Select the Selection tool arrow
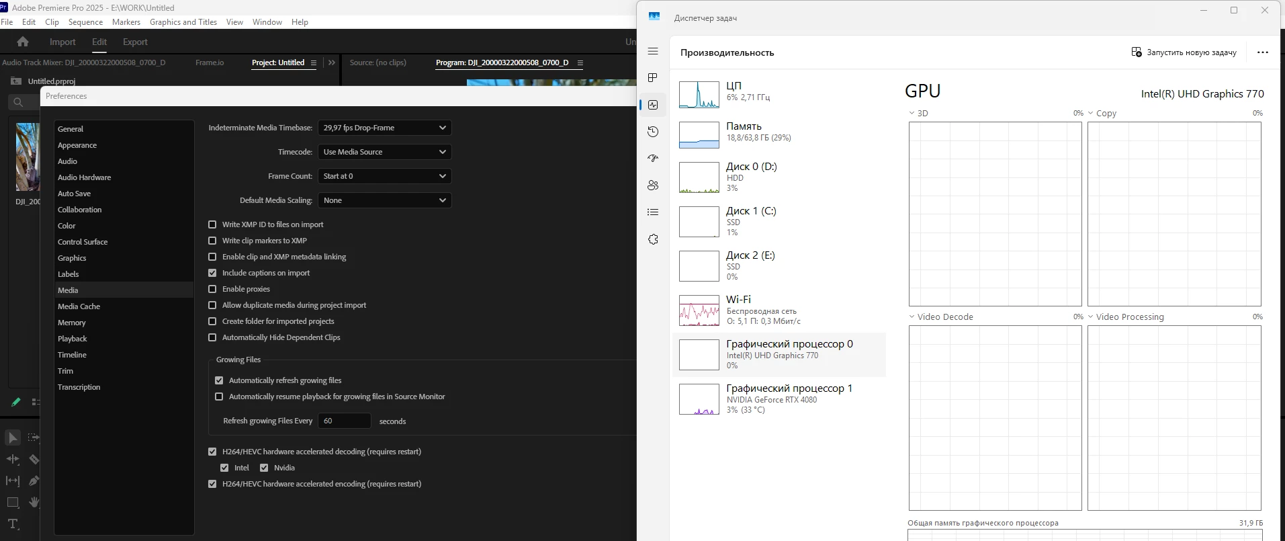 click(x=13, y=438)
